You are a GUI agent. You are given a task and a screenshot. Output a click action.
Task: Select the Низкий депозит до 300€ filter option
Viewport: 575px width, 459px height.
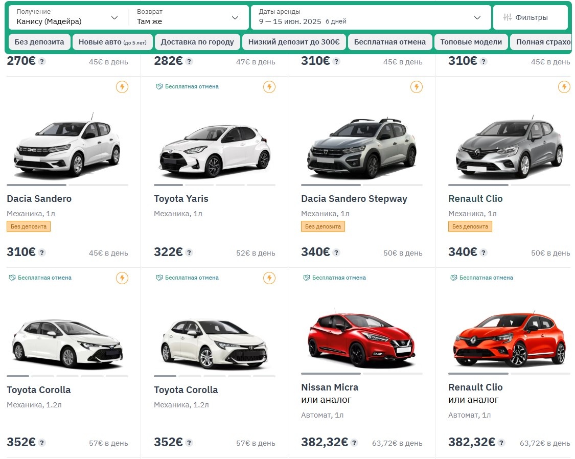tap(295, 42)
